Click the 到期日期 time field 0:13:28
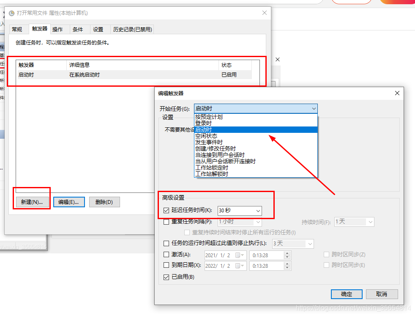Image resolution: width=415 pixels, height=316 pixels. [267, 266]
